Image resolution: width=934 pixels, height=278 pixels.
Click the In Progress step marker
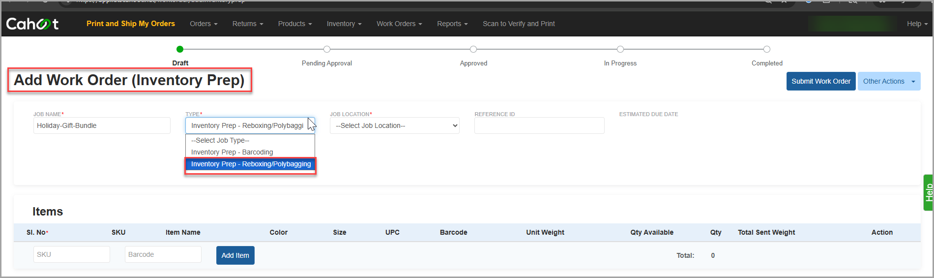620,49
